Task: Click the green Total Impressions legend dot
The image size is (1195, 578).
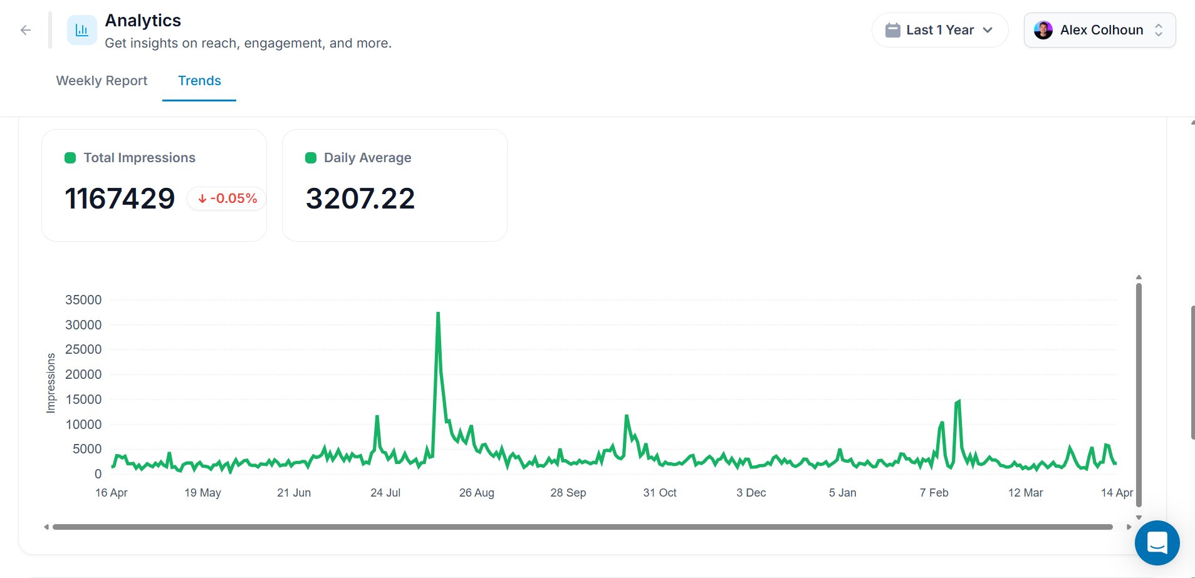Action: [x=70, y=158]
